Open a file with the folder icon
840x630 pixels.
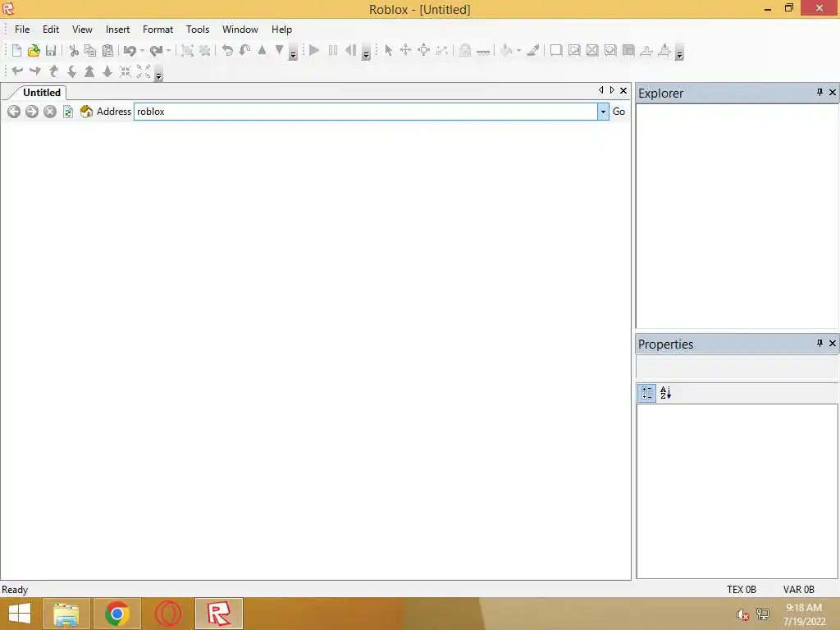click(x=34, y=50)
